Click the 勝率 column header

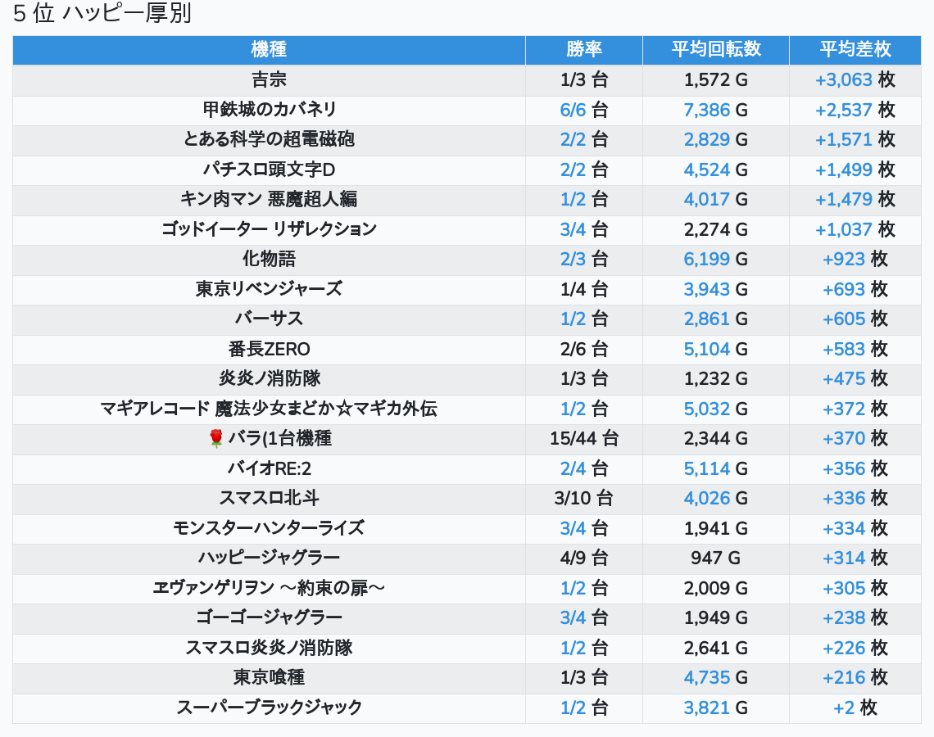click(x=583, y=49)
